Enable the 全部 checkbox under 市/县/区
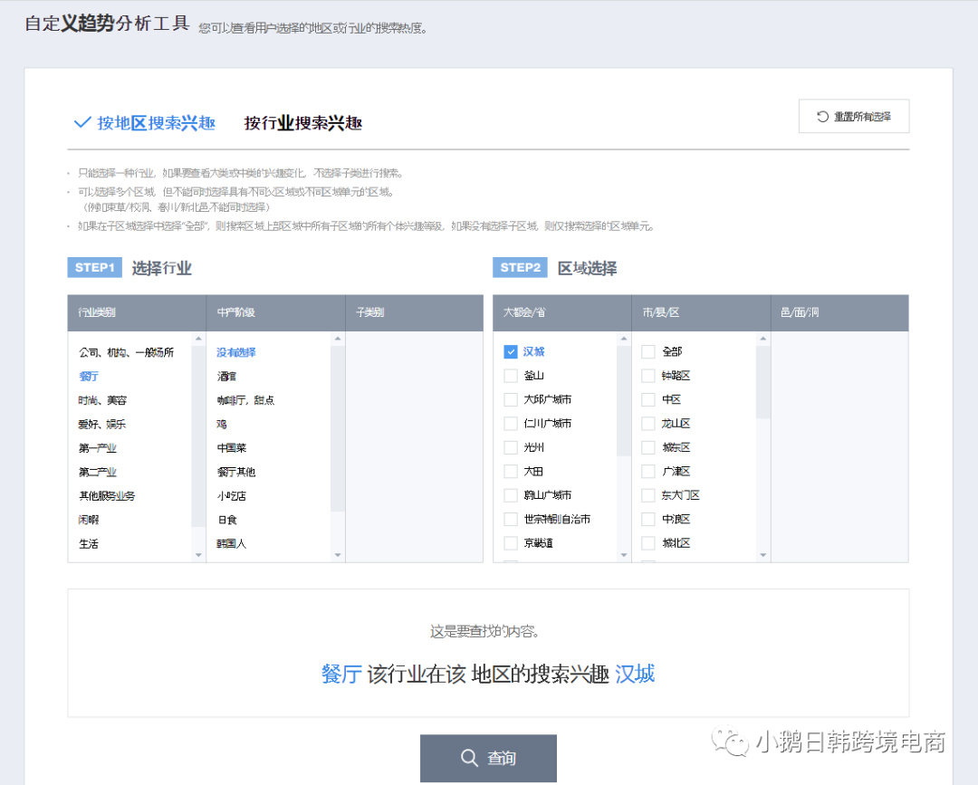This screenshot has height=785, width=978. [648, 351]
